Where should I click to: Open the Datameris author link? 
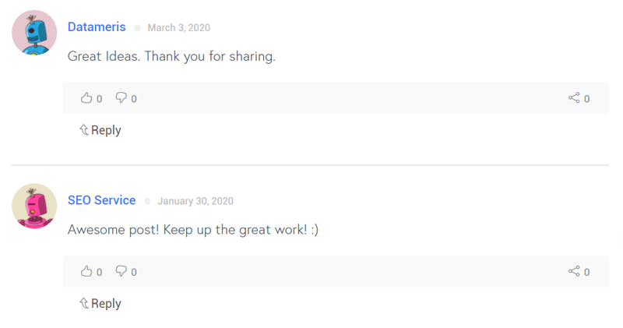[x=97, y=26]
